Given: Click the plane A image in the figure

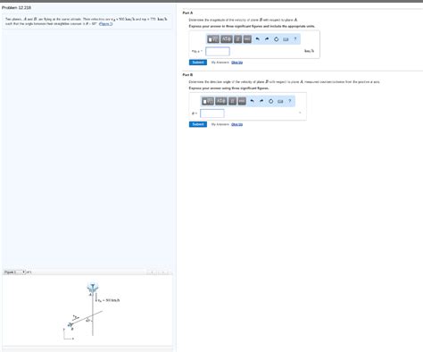Looking at the screenshot, I should tap(93, 288).
